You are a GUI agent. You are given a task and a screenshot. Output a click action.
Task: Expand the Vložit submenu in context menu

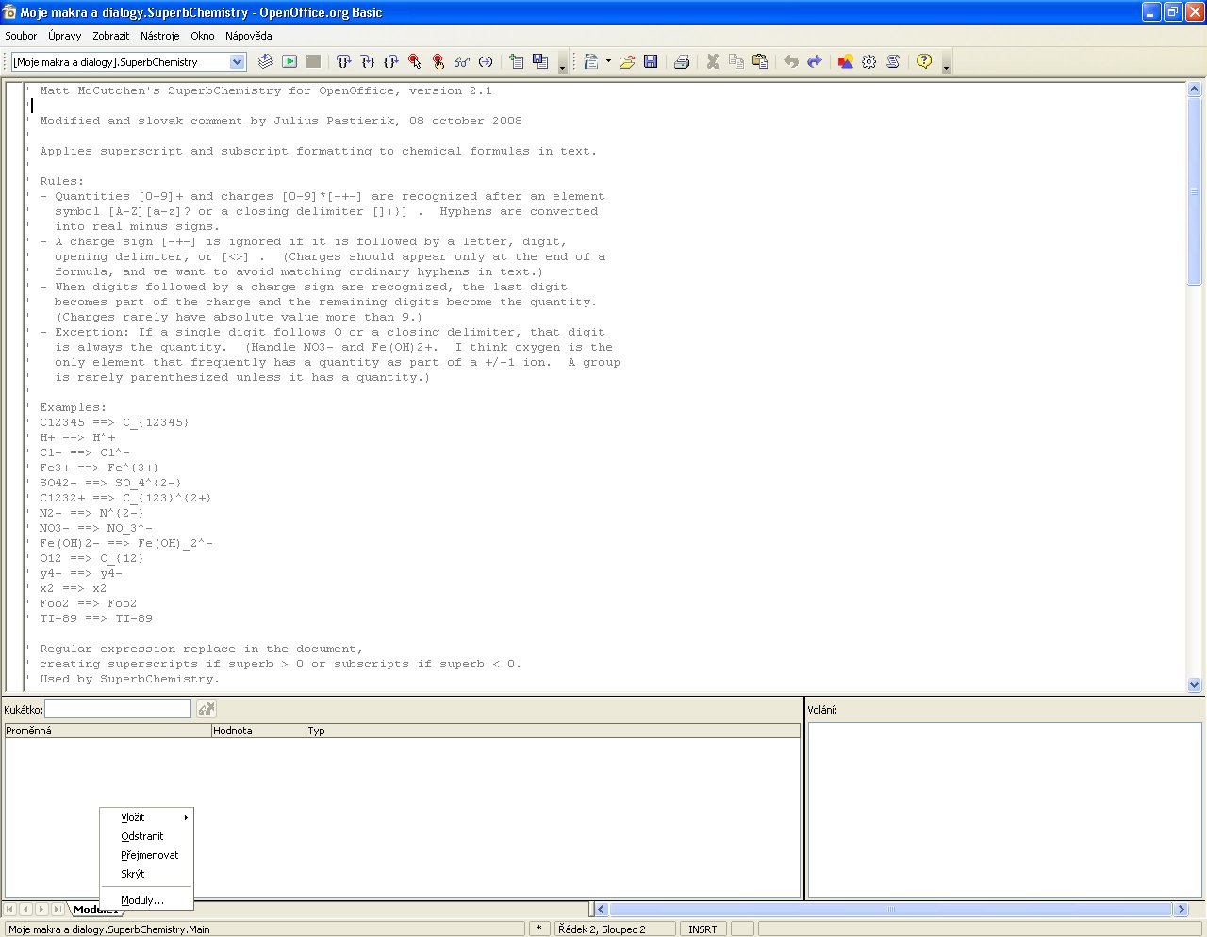point(146,817)
